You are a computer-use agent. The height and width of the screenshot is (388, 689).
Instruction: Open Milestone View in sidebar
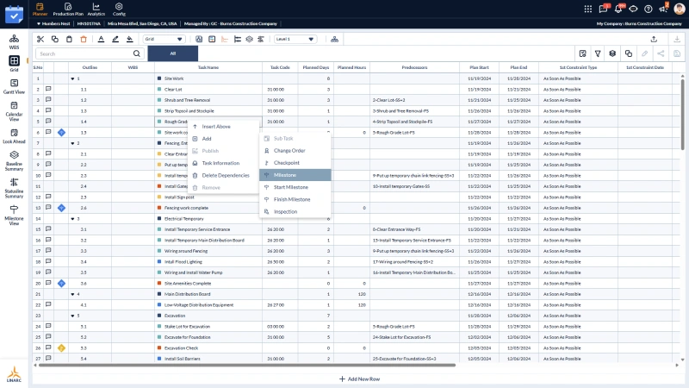tap(14, 216)
